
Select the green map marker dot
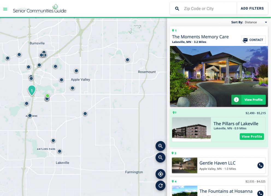point(48,96)
